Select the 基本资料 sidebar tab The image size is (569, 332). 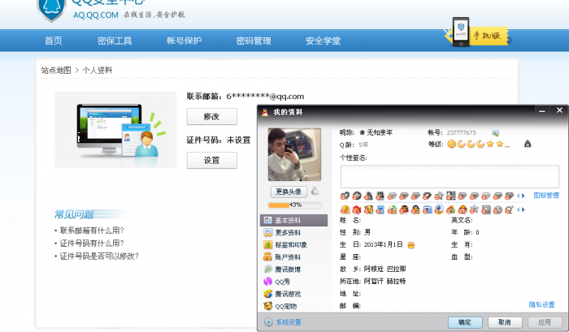(x=294, y=220)
